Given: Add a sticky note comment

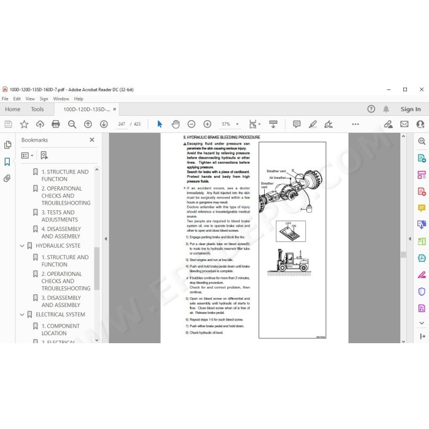Looking at the screenshot, I should click(297, 124).
